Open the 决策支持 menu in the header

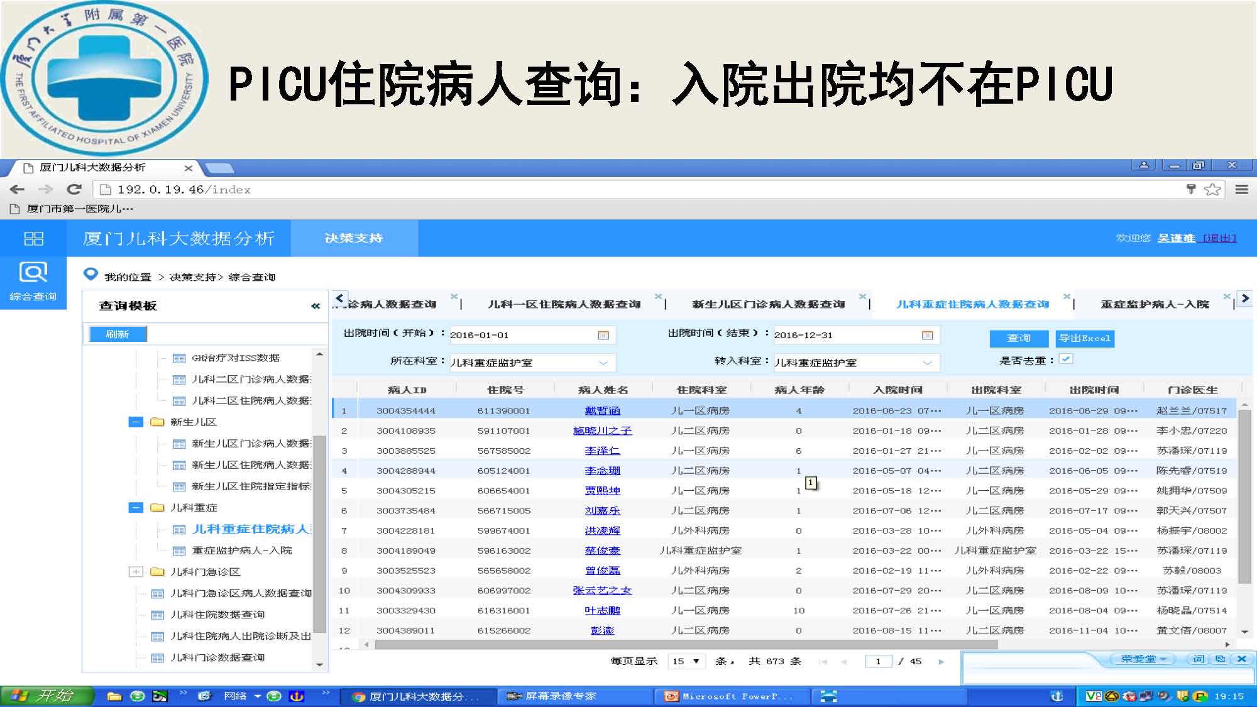354,238
